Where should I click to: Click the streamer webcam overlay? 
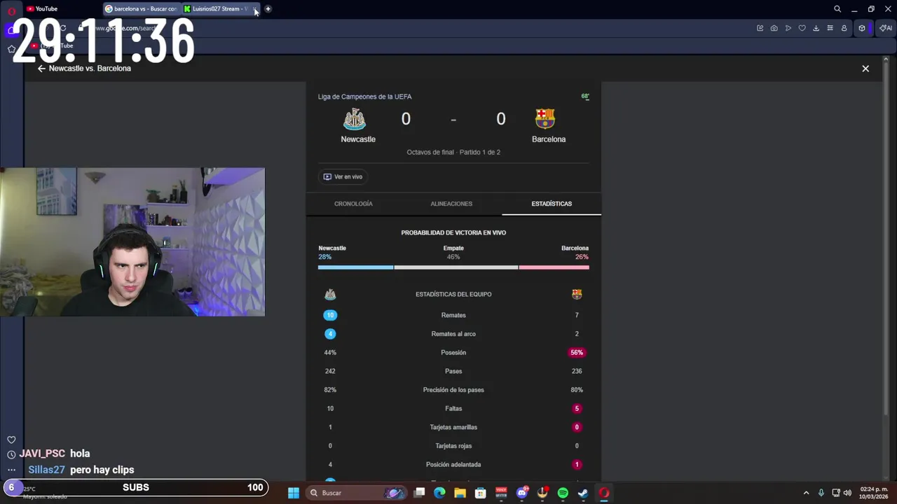(132, 241)
